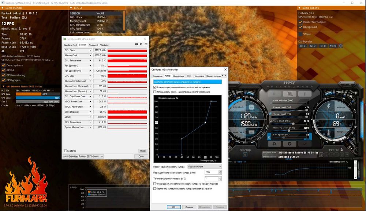The image size is (366, 211).
Task: Enable Log to file in GPU-Z
Action: pyautogui.click(x=66, y=151)
